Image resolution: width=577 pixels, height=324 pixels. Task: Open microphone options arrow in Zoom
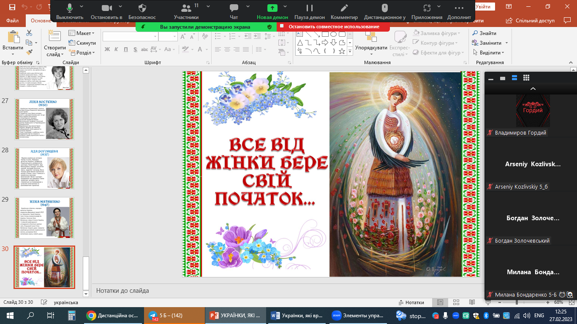pos(81,7)
